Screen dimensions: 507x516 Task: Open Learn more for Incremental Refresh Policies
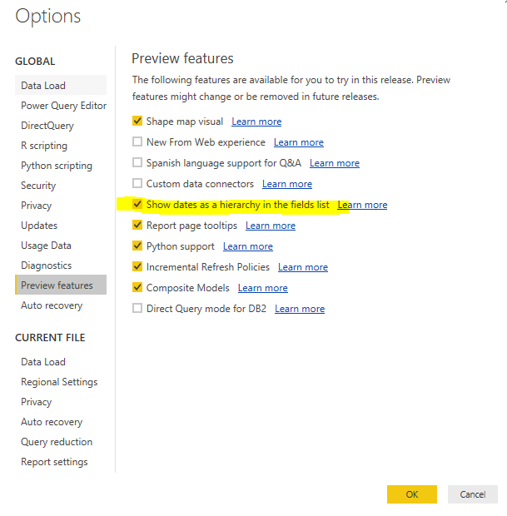tap(303, 267)
